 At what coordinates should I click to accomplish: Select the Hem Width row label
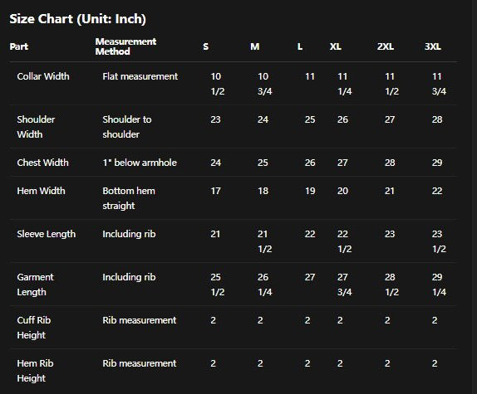tap(41, 191)
